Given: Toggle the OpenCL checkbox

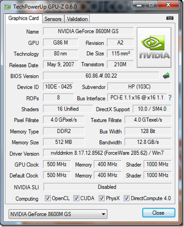Looking at the screenshot, I should [x=47, y=198].
